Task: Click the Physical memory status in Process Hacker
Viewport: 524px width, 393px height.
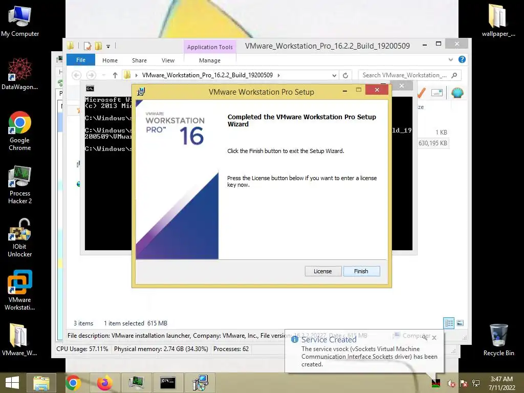Action: coord(161,349)
